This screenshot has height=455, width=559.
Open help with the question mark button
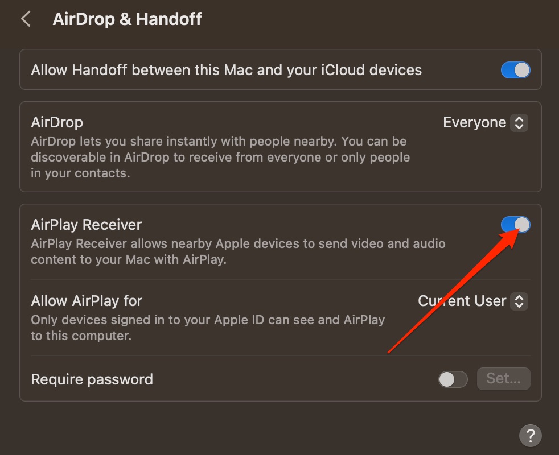530,435
